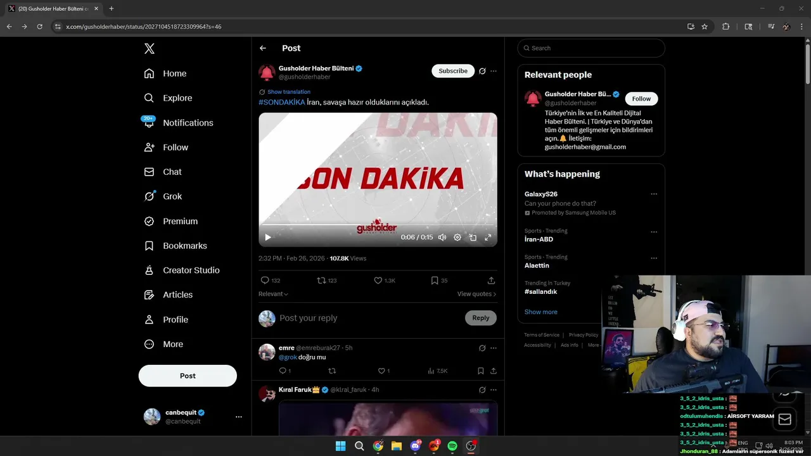811x456 pixels.
Task: Click the İran-ABD trending topic
Action: coord(539,239)
